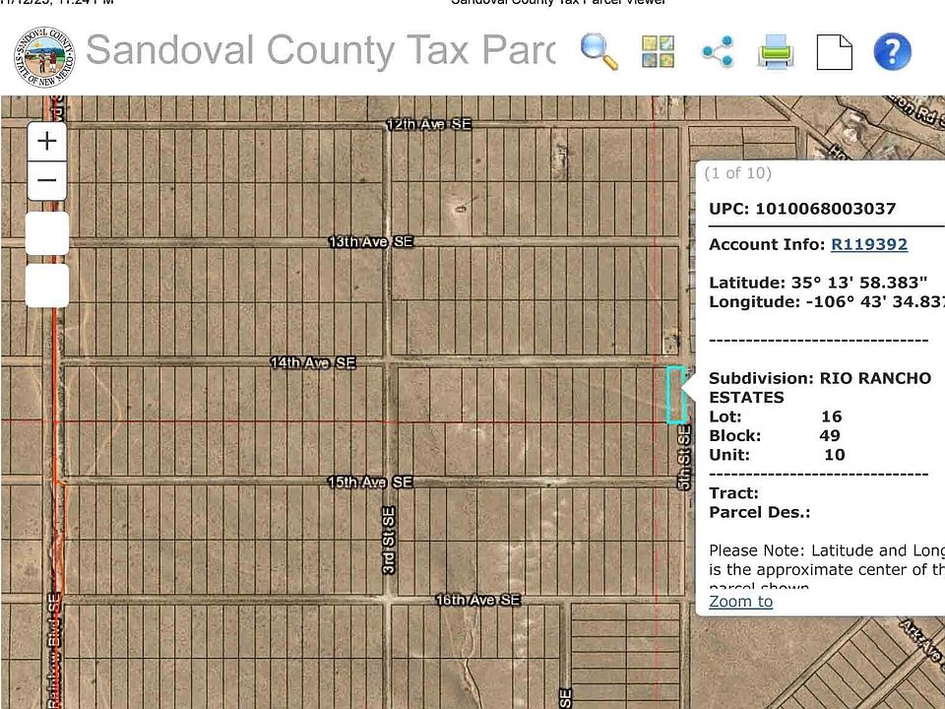
Task: Open the basemap gallery grid icon
Action: tap(659, 52)
